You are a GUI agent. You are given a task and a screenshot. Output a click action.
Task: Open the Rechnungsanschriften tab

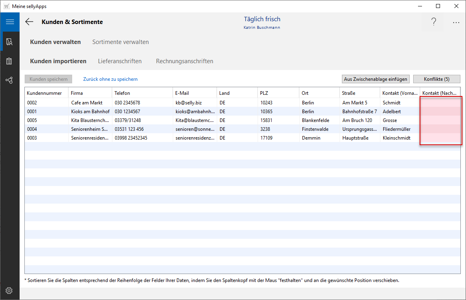click(x=184, y=61)
